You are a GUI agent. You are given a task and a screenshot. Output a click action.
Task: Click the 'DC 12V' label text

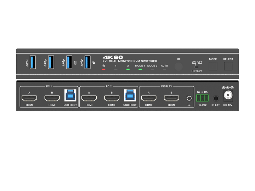[x=228, y=105]
